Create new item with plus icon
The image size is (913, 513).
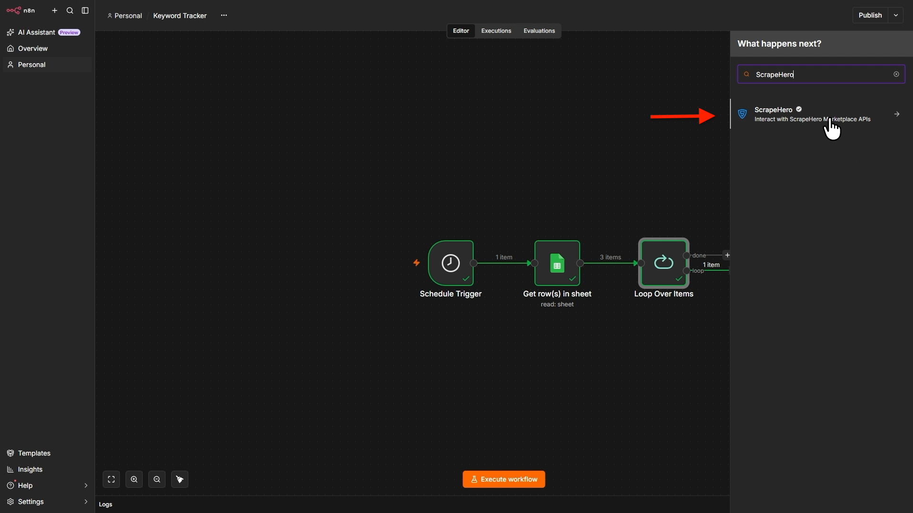[x=55, y=10]
